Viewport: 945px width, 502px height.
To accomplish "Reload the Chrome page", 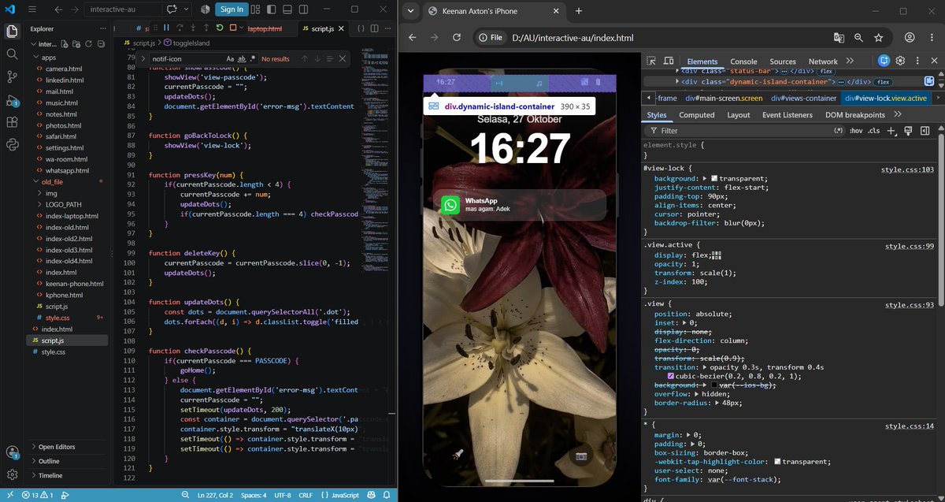I will pyautogui.click(x=456, y=37).
